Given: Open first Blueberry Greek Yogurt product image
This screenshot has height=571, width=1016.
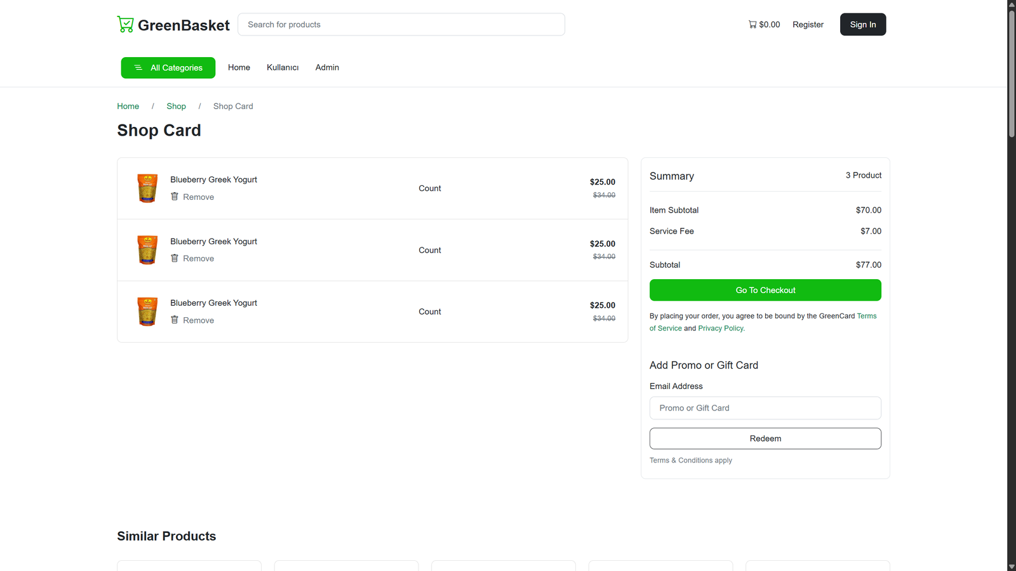Looking at the screenshot, I should (x=147, y=188).
